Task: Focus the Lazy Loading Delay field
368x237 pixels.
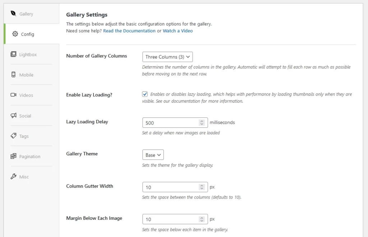Action: (x=175, y=122)
